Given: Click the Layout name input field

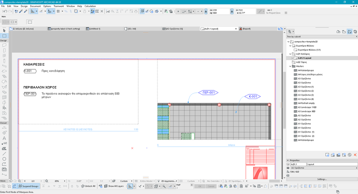Looking at the screenshot, I should tap(332, 164).
